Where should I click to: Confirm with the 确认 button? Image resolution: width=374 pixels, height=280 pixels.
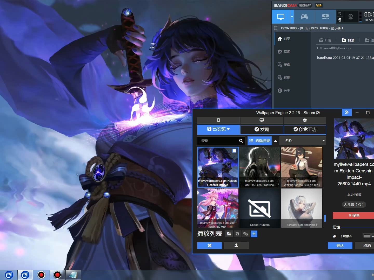340,246
